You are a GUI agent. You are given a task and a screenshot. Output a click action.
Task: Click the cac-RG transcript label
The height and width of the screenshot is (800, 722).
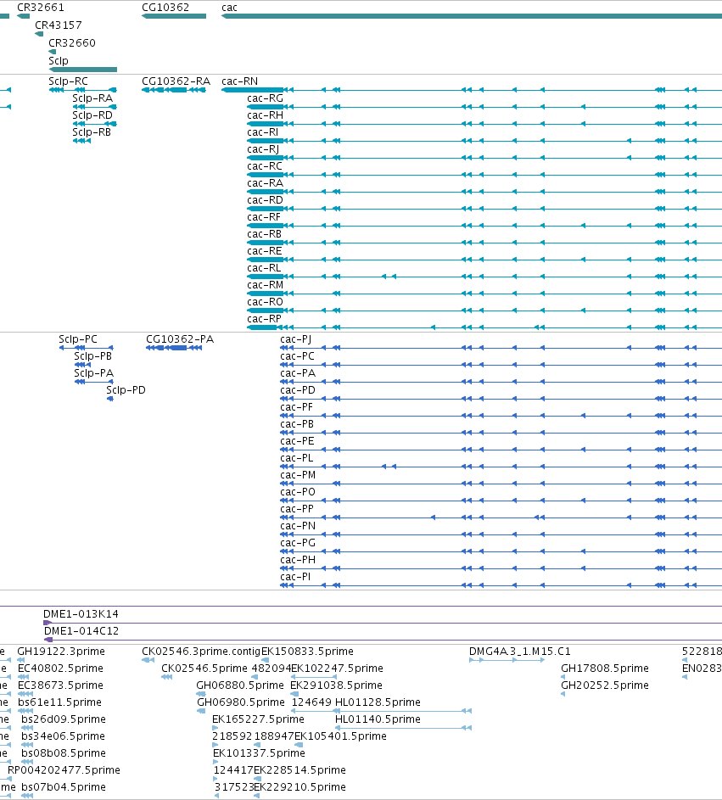(265, 98)
